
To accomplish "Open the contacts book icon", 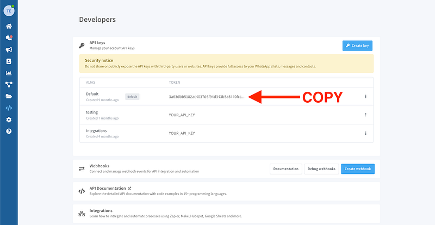I will [9, 61].
